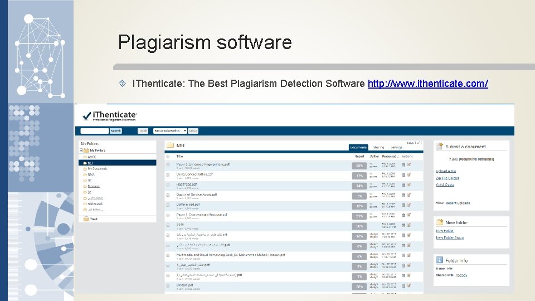Check the box for Paper 5 Enhanced Fingerprinting.pdf

point(168,165)
